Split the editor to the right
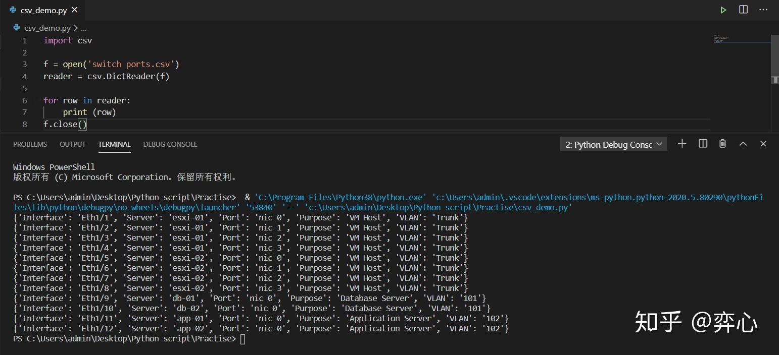The height and width of the screenshot is (355, 779). click(x=743, y=10)
